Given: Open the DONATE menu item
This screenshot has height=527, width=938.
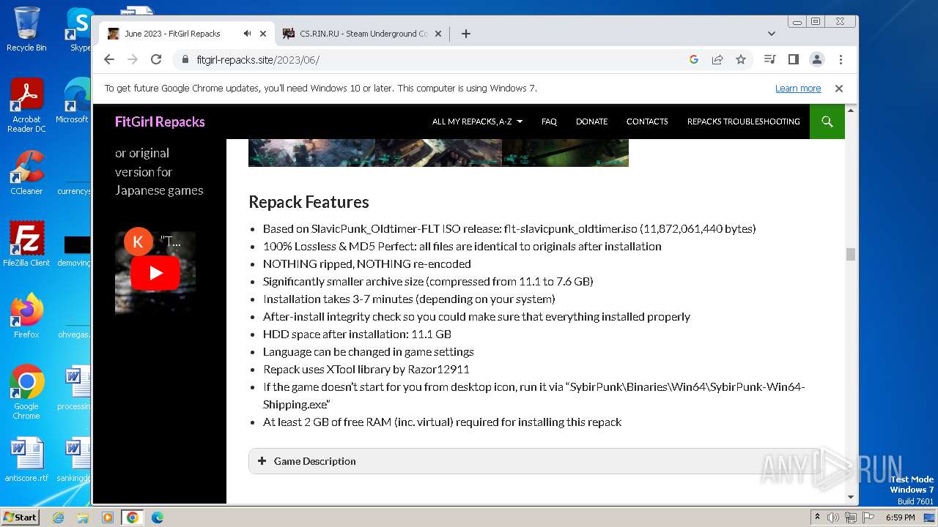Looking at the screenshot, I should (x=591, y=122).
